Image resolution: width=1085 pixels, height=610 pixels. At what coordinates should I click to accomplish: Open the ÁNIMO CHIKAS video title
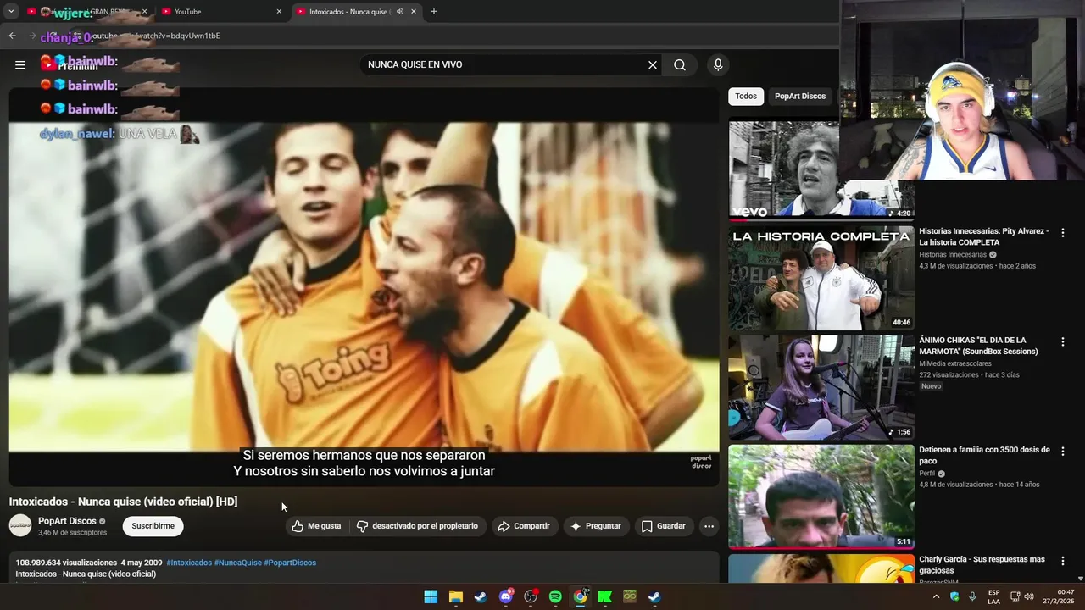click(978, 346)
